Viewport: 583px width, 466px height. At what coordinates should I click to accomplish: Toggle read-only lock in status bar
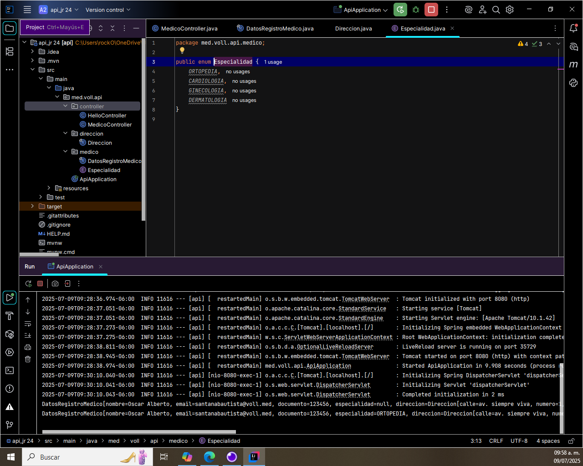pyautogui.click(x=571, y=441)
